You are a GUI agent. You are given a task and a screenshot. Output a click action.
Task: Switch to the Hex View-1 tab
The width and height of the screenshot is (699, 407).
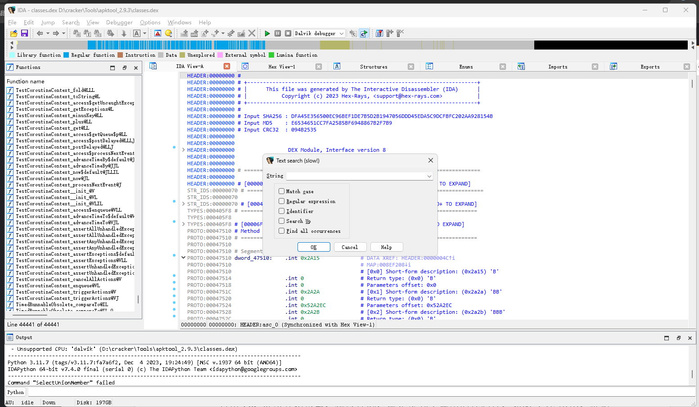click(x=282, y=67)
